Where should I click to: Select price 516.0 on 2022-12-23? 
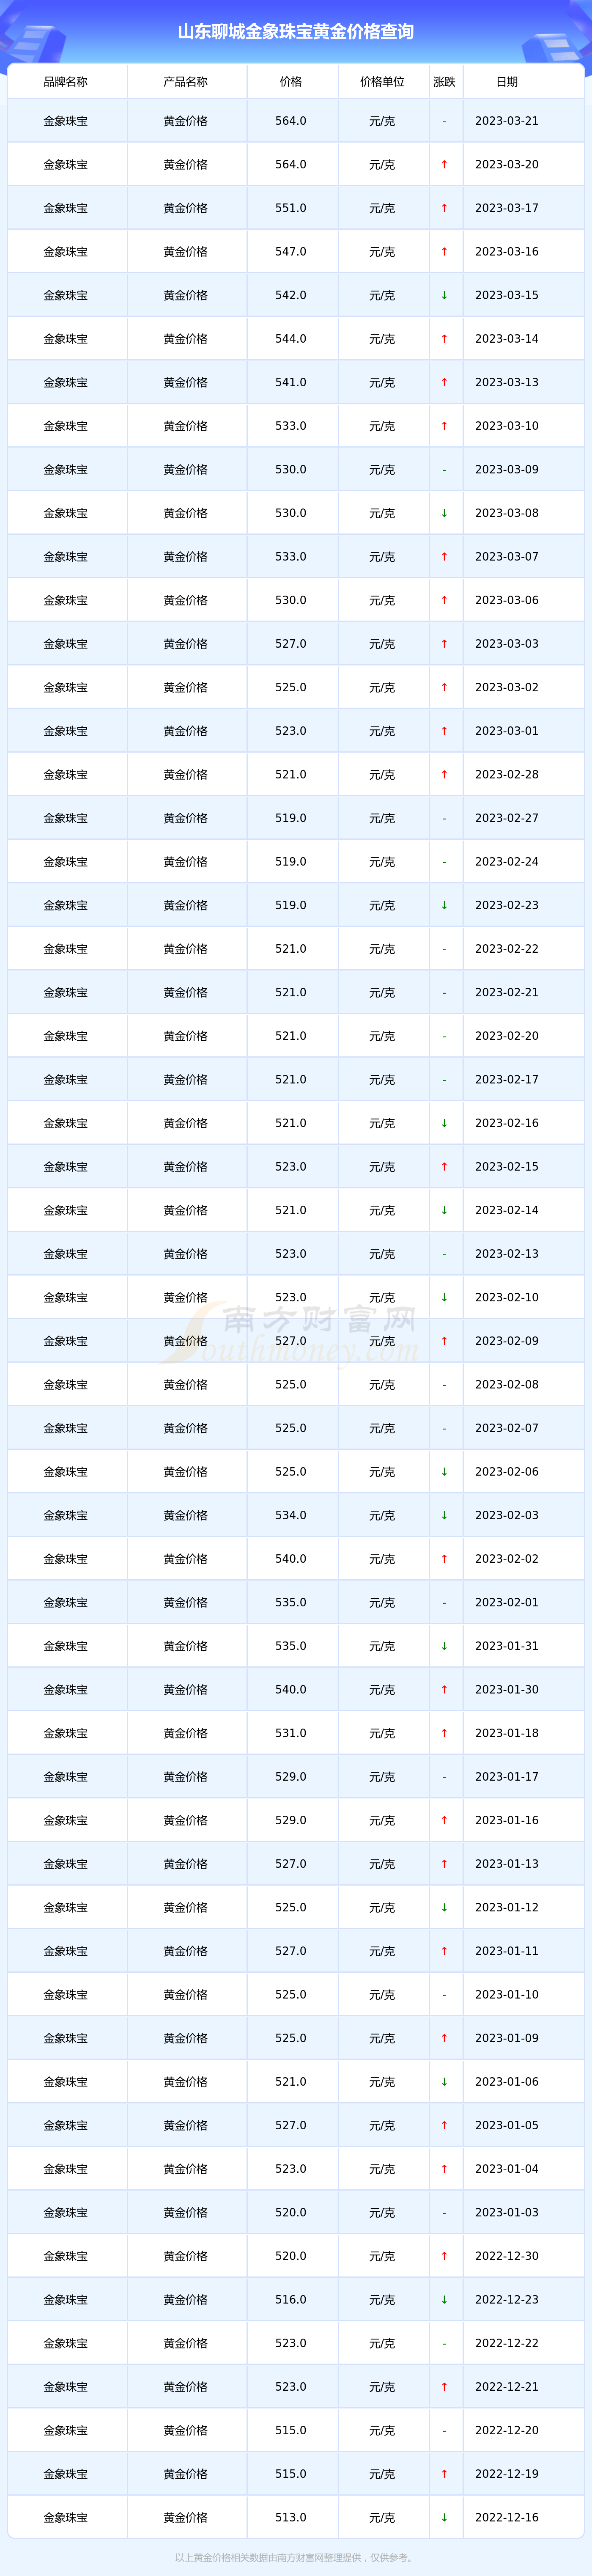291,2300
